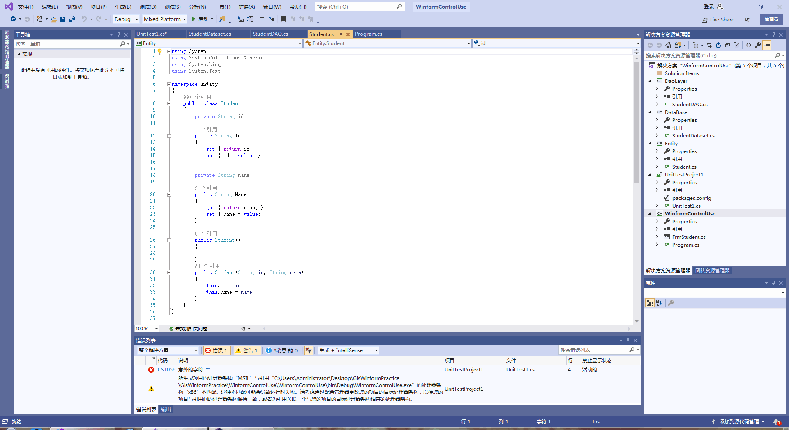
Task: Toggle the Bookmark icon in toolbar
Action: pyautogui.click(x=283, y=19)
